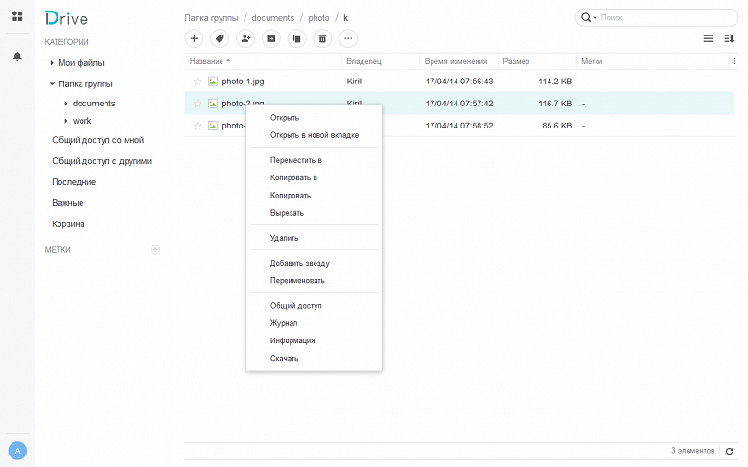748x467 pixels.
Task: Click the copy toolbar icon
Action: coord(296,38)
